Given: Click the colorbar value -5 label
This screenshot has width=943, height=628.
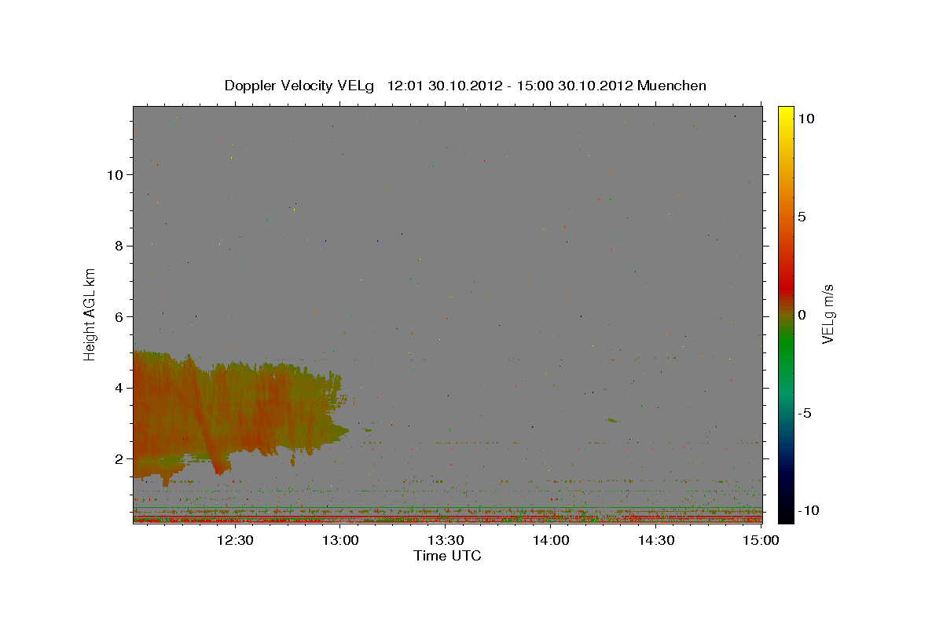Looking at the screenshot, I should coord(805,412).
